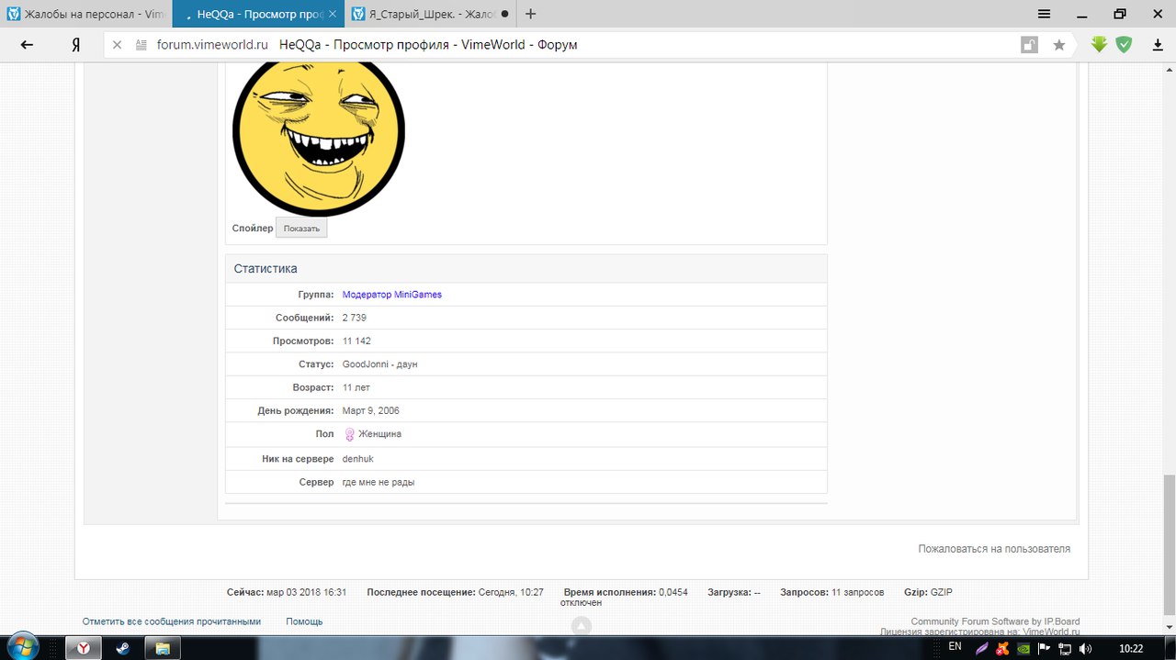Open the volume control in system tray
This screenshot has width=1176, height=660.
click(1086, 648)
